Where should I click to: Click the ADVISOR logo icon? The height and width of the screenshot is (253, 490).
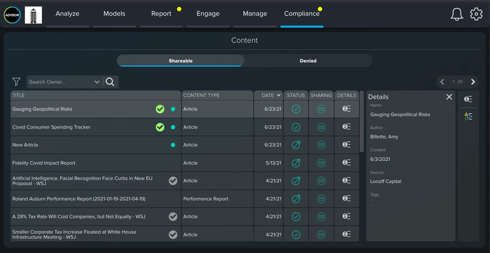(x=12, y=15)
